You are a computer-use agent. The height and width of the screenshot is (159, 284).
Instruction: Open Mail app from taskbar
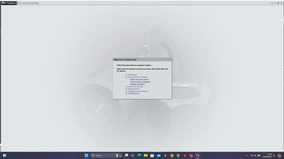(x=159, y=155)
